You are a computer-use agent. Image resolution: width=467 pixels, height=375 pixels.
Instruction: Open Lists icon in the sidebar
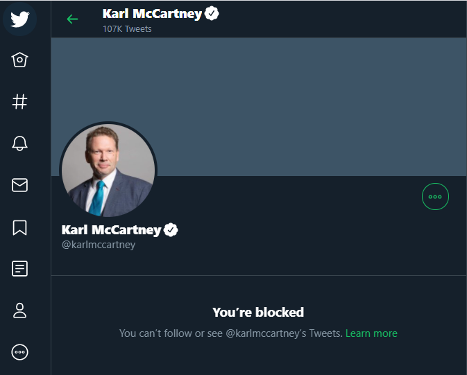pos(20,269)
